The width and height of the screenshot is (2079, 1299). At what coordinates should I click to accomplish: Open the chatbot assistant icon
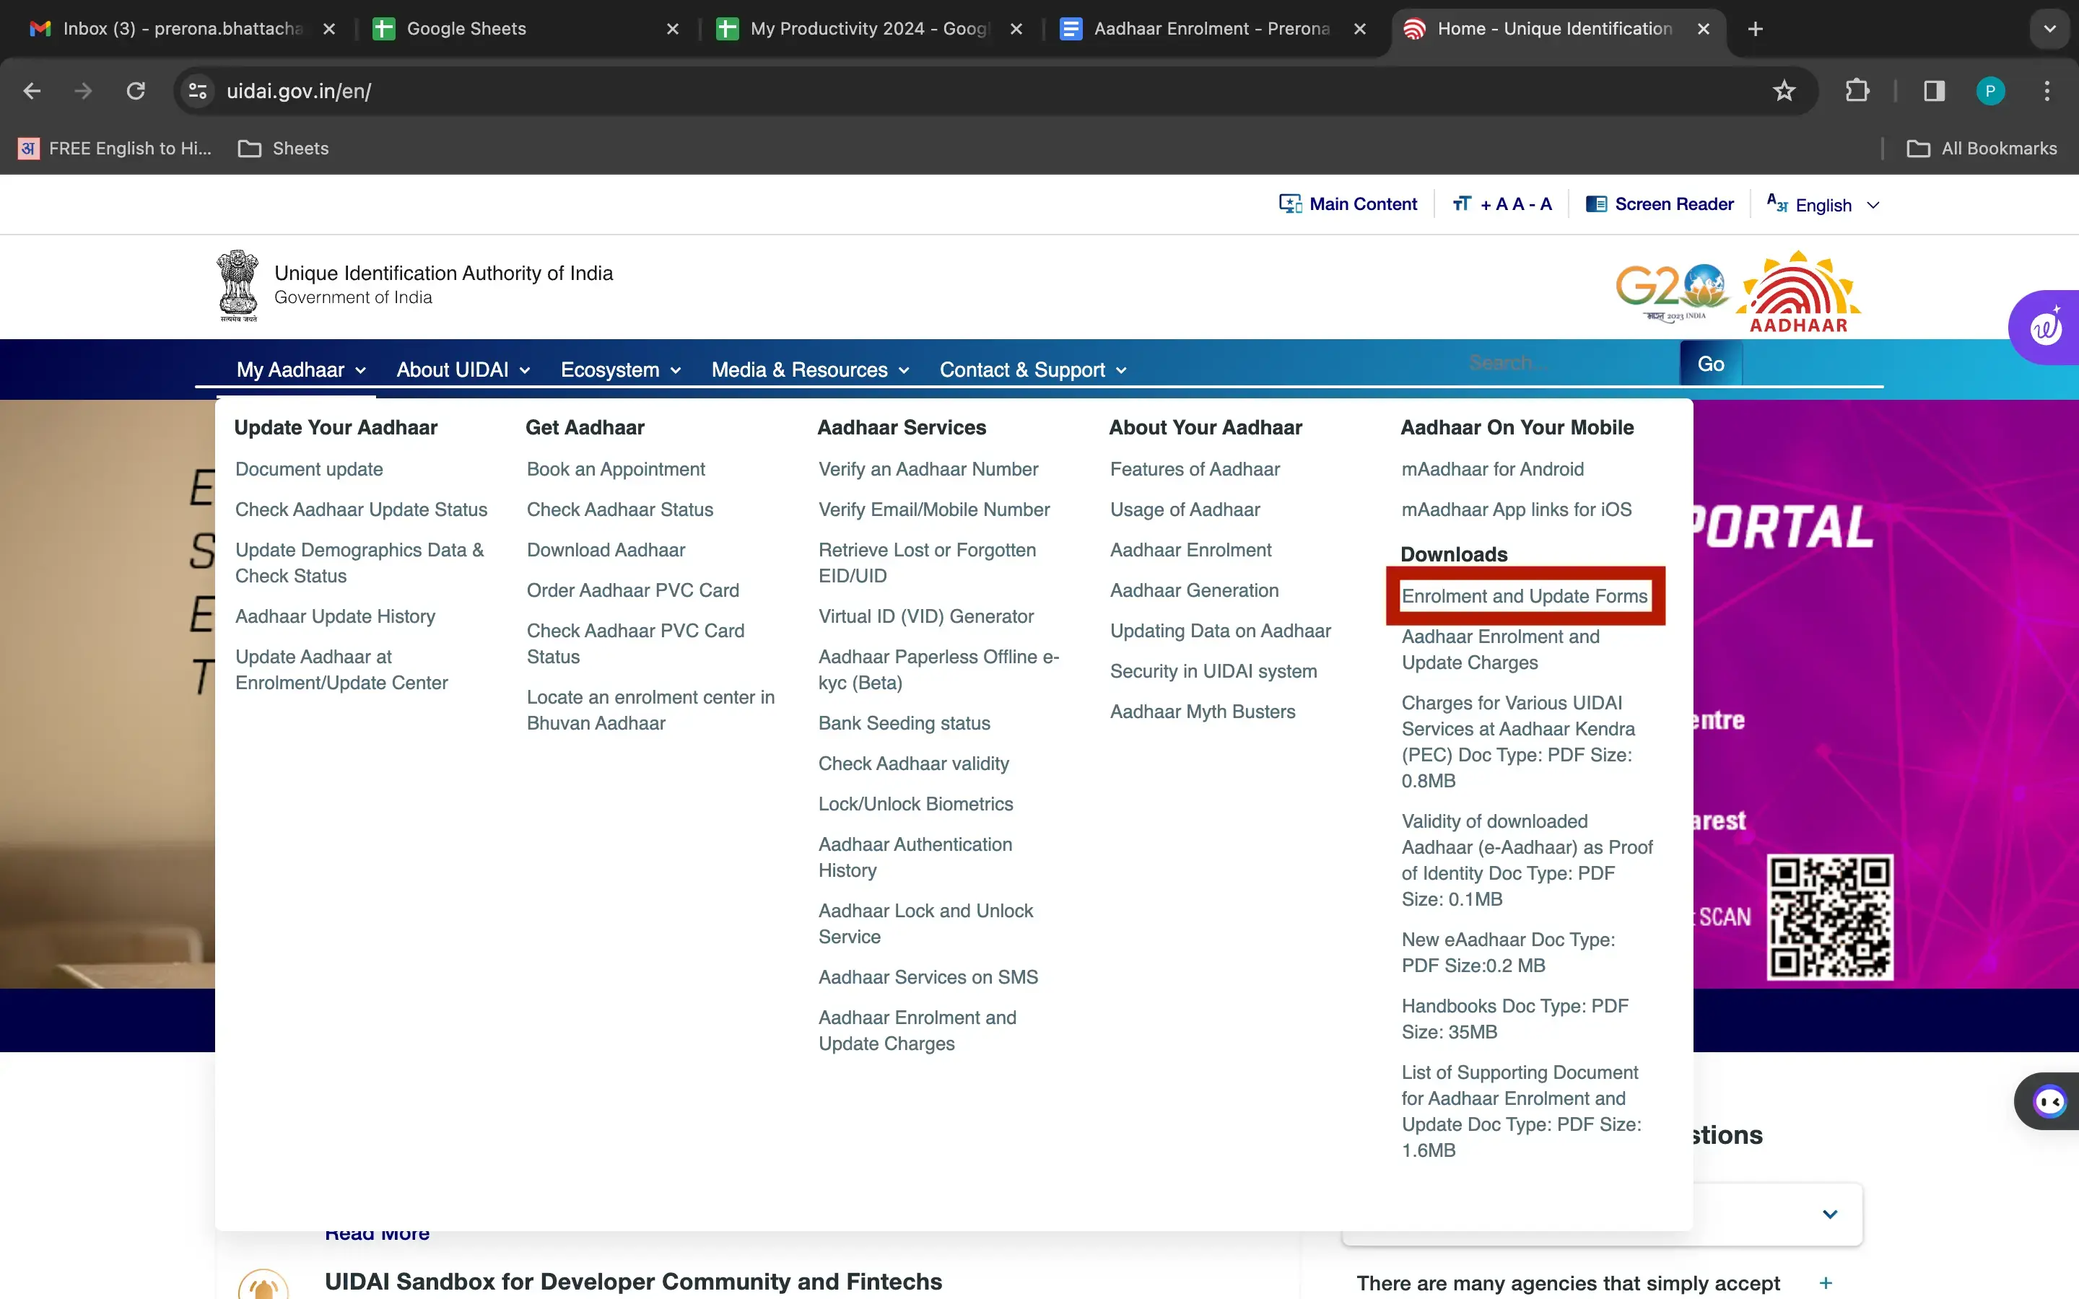[2049, 1101]
